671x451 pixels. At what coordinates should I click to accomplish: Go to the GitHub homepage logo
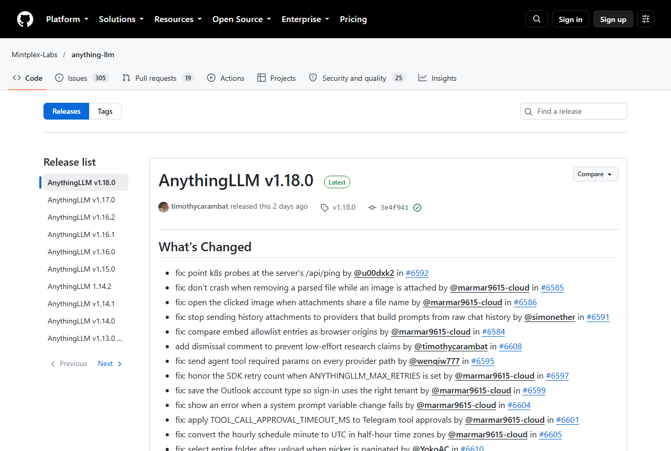tap(25, 19)
